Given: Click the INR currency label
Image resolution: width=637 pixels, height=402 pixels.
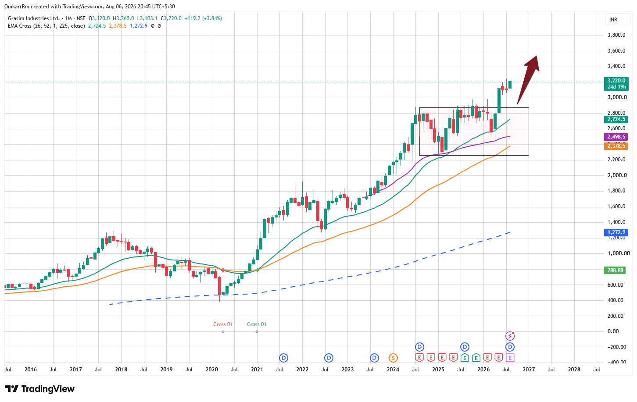Looking at the screenshot, I should tap(613, 20).
